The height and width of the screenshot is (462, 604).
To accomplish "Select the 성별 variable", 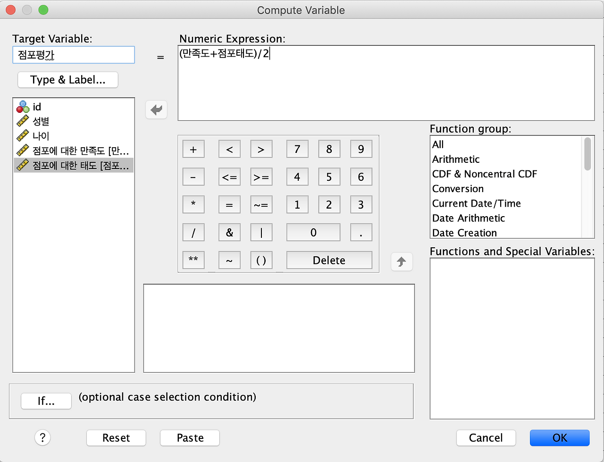I will tap(74, 121).
